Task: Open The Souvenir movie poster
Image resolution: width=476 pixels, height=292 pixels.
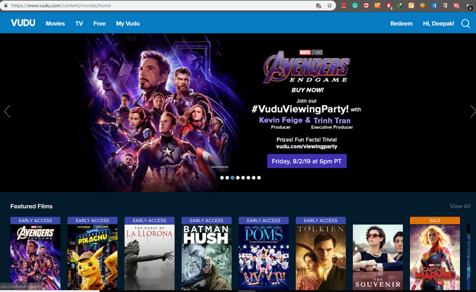Action: point(378,257)
